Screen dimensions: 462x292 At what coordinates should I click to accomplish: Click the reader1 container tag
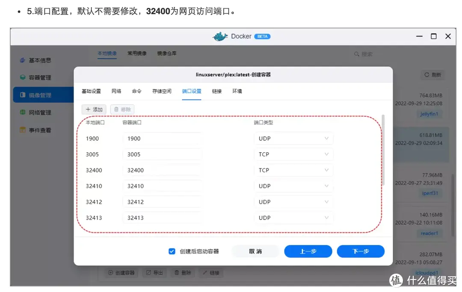tap(429, 233)
